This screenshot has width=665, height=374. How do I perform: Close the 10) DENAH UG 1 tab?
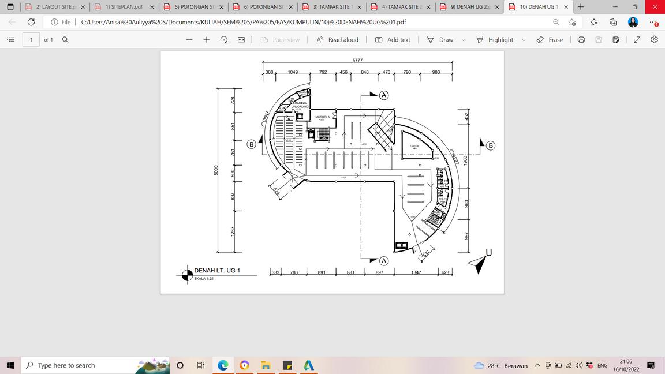(566, 7)
